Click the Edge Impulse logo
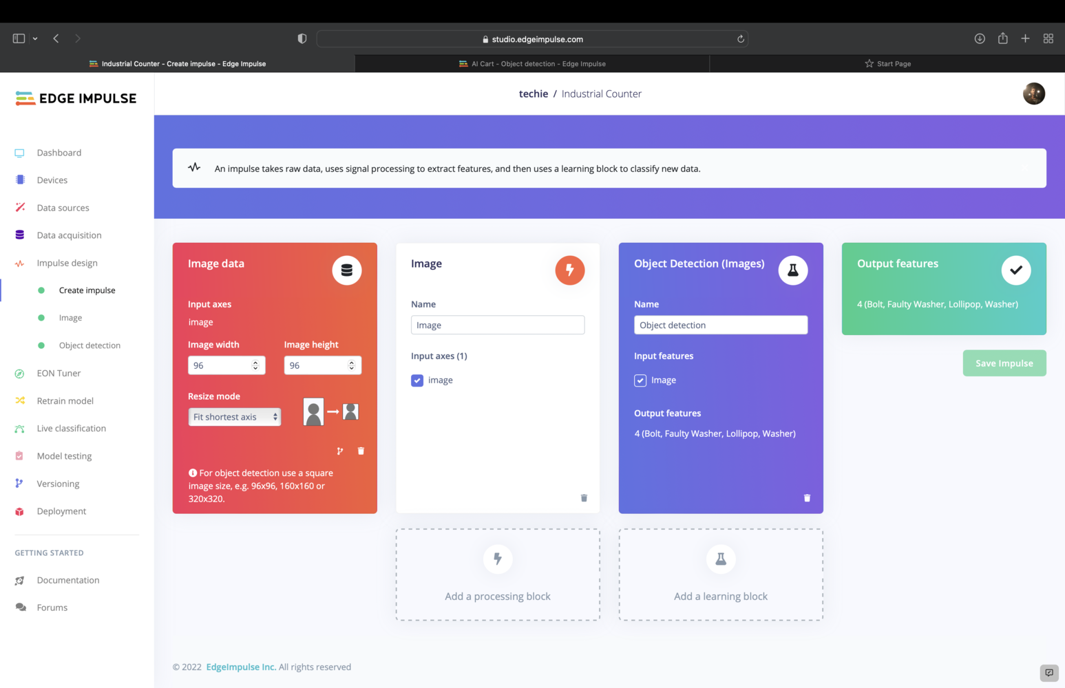 [76, 98]
